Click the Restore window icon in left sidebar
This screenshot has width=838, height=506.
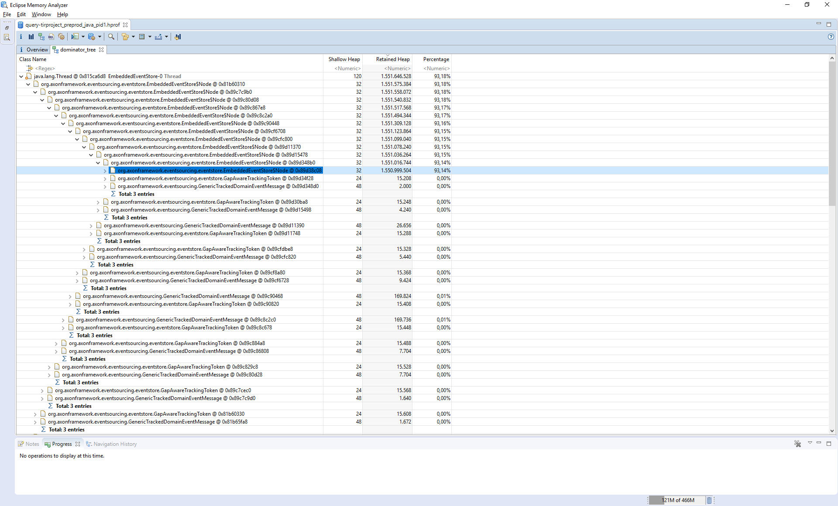pyautogui.click(x=7, y=28)
